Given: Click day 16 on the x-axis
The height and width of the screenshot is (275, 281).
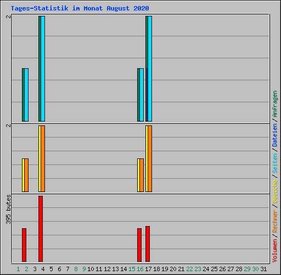Looking at the screenshot, I should pos(140,269).
